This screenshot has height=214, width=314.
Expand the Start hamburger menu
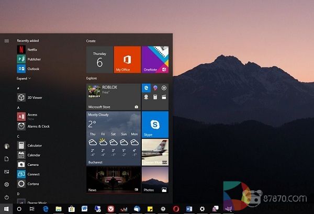tap(6, 41)
